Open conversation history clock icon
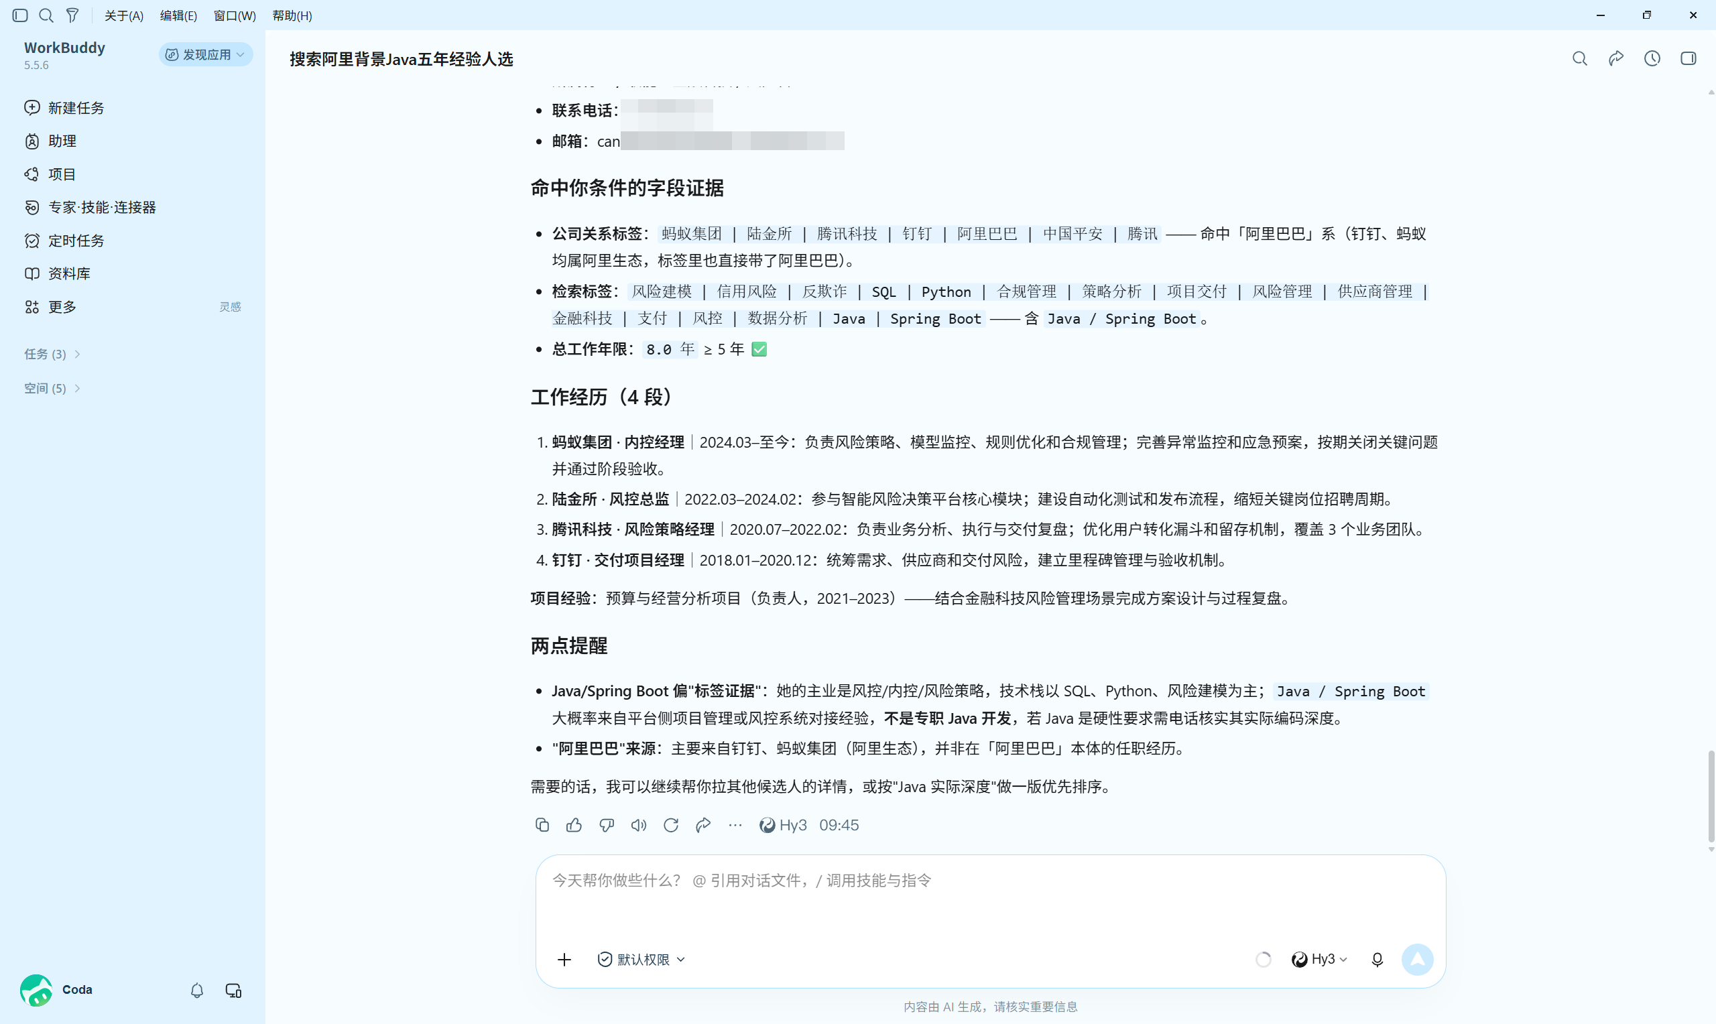The image size is (1716, 1024). click(x=1652, y=59)
